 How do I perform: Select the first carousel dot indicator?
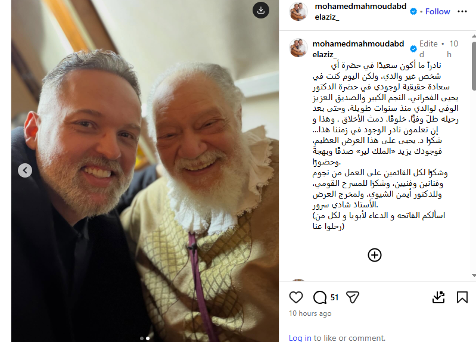point(142,338)
